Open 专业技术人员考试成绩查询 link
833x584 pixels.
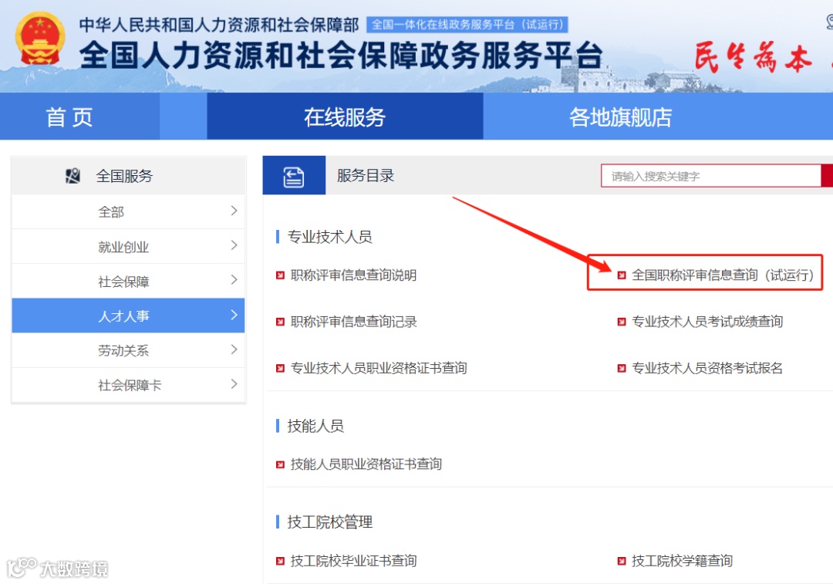point(707,322)
